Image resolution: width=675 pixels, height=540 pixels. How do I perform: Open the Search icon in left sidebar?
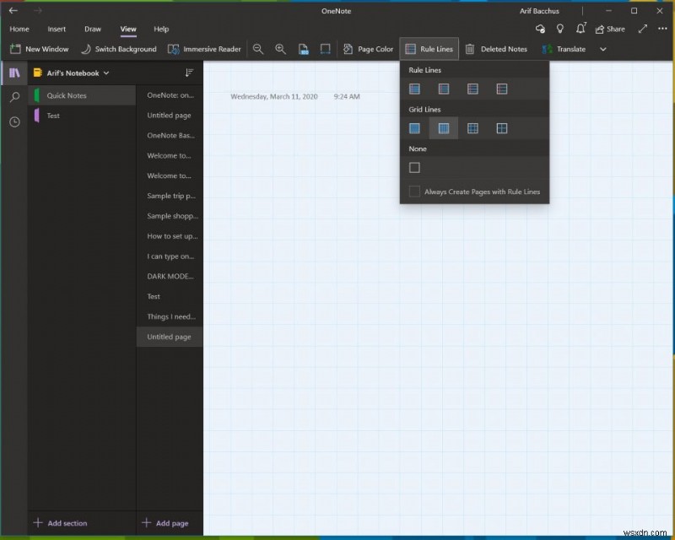click(14, 98)
